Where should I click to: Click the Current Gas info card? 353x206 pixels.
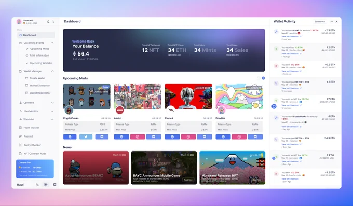click(x=35, y=169)
